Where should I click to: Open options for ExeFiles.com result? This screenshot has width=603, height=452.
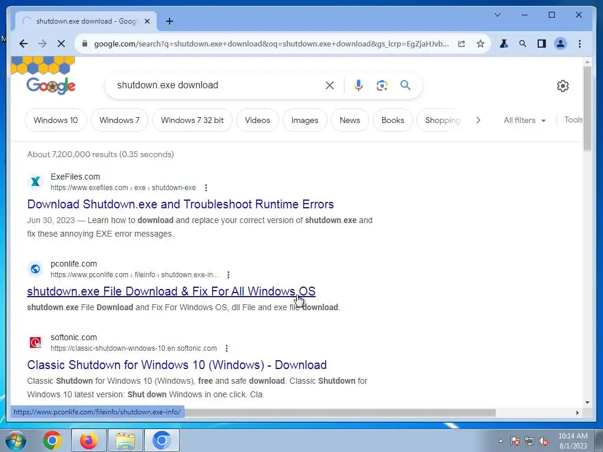pyautogui.click(x=206, y=188)
